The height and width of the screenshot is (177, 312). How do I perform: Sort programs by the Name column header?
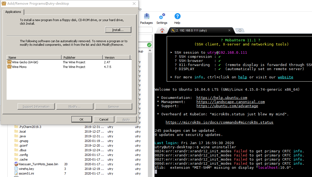tap(34, 57)
